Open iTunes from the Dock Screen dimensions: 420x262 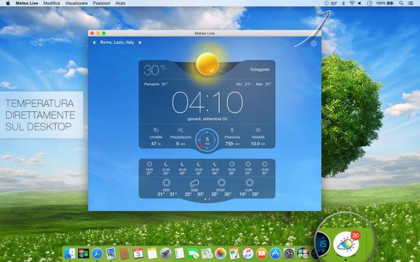248,253
